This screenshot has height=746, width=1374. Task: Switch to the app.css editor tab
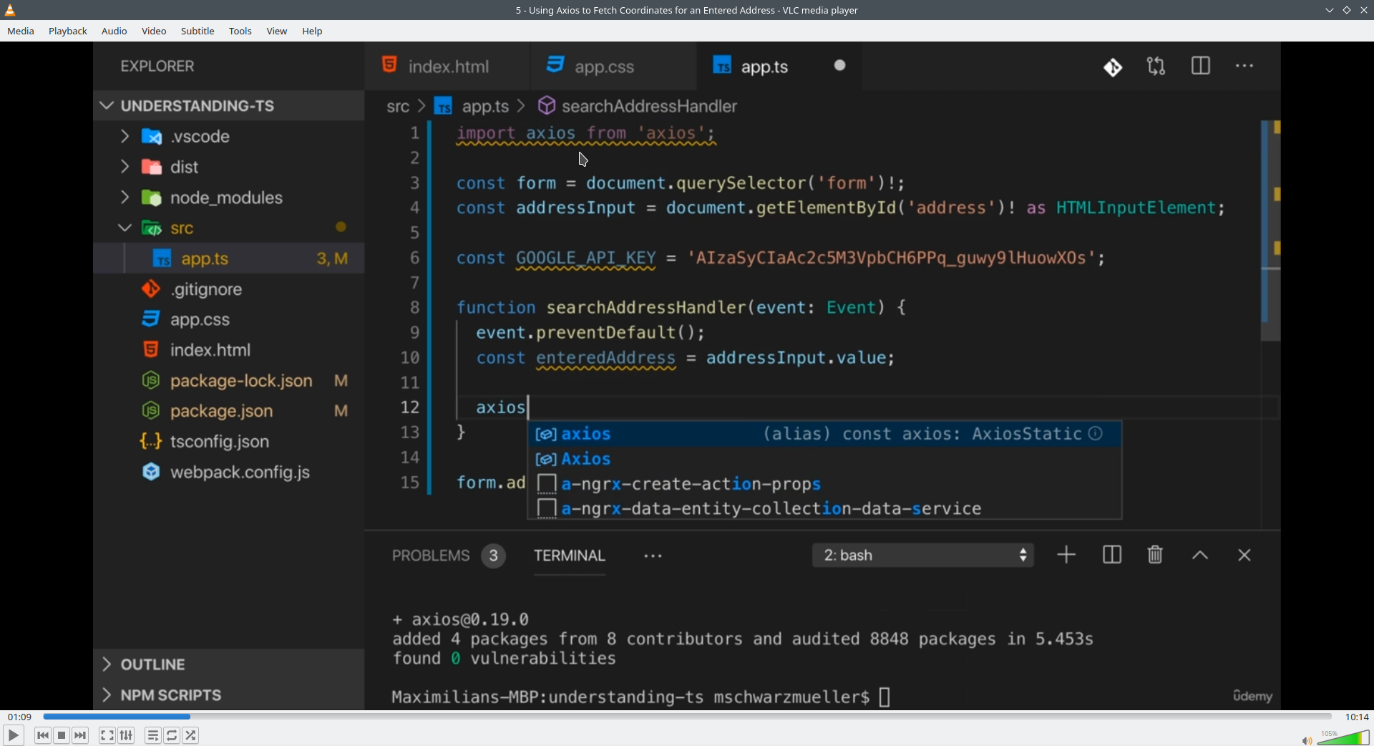613,66
